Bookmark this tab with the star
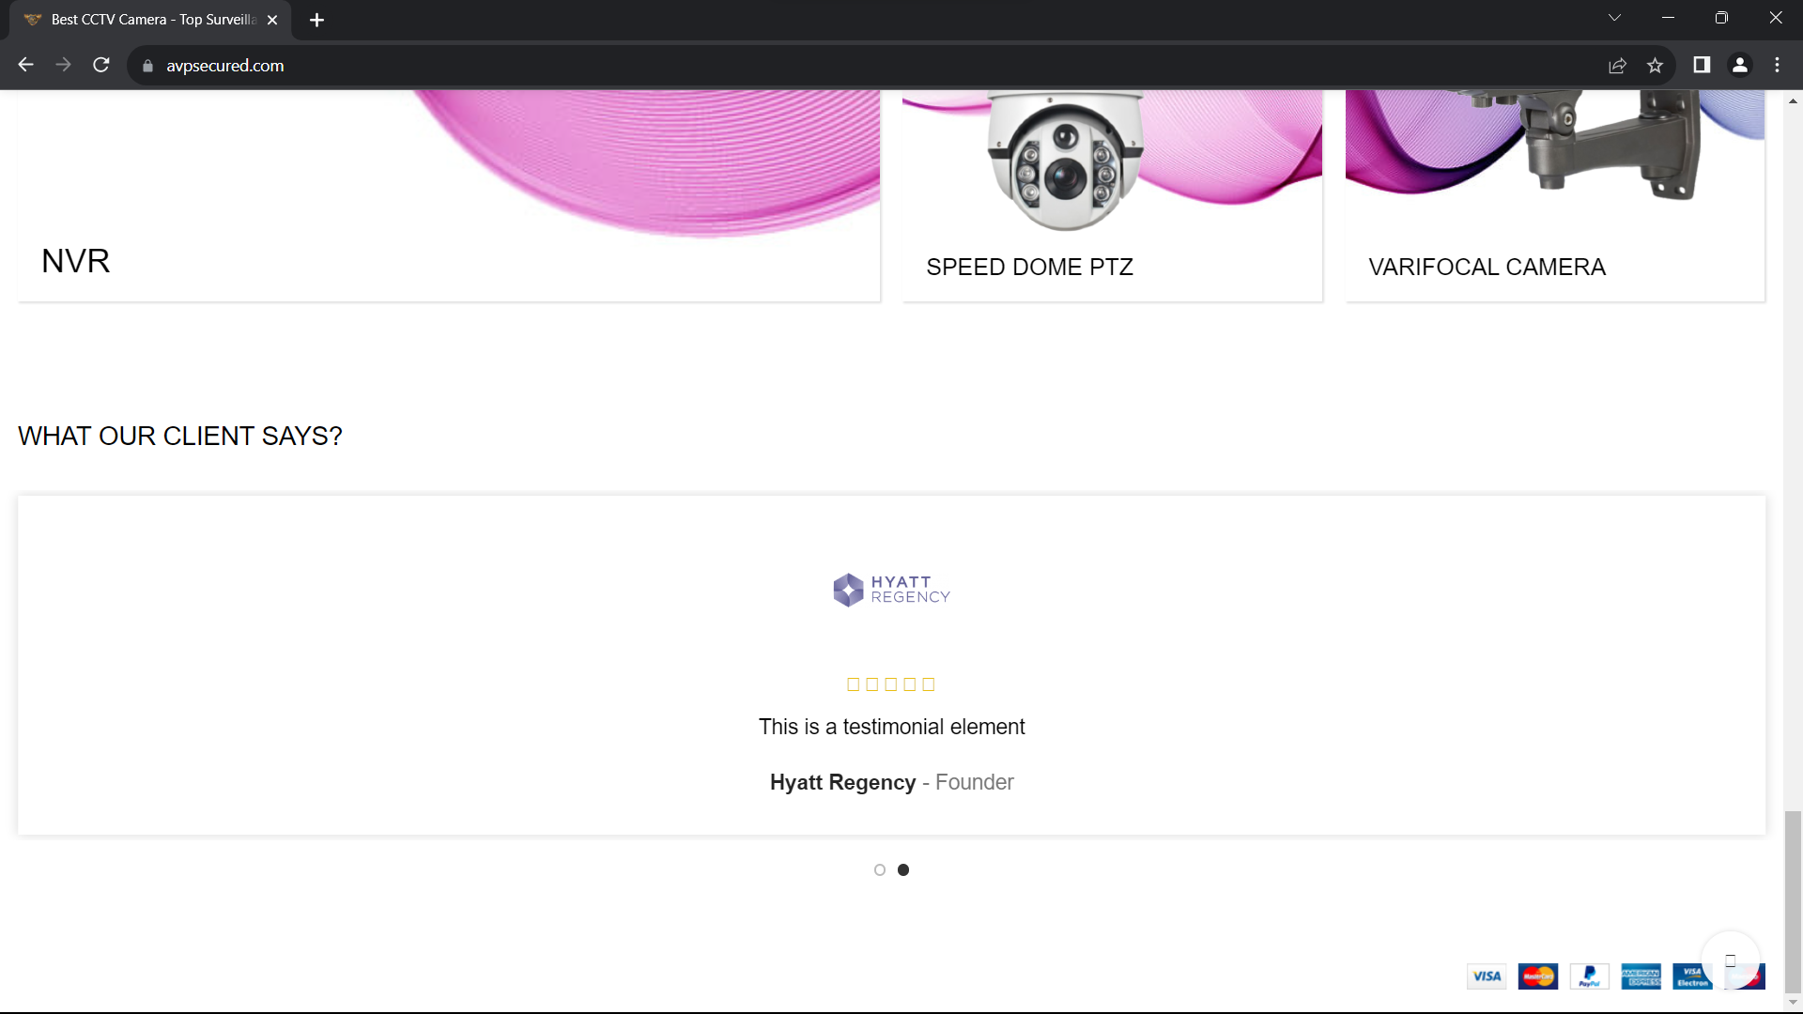This screenshot has width=1803, height=1014. tap(1655, 66)
